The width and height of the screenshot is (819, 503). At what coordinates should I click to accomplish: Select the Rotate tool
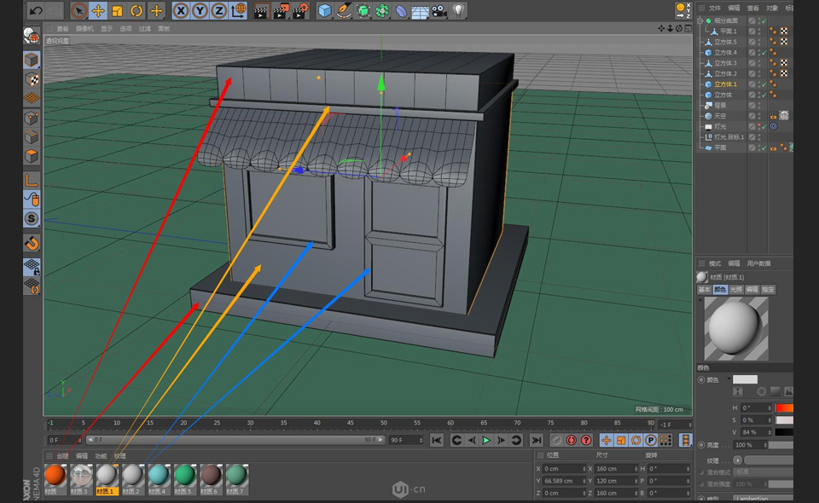[x=136, y=10]
